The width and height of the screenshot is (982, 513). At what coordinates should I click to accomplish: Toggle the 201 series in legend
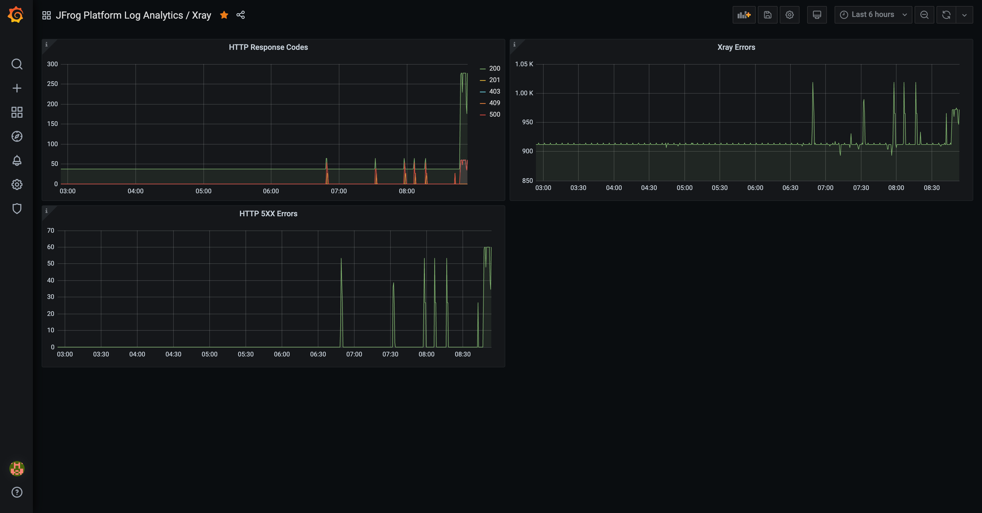(x=495, y=80)
